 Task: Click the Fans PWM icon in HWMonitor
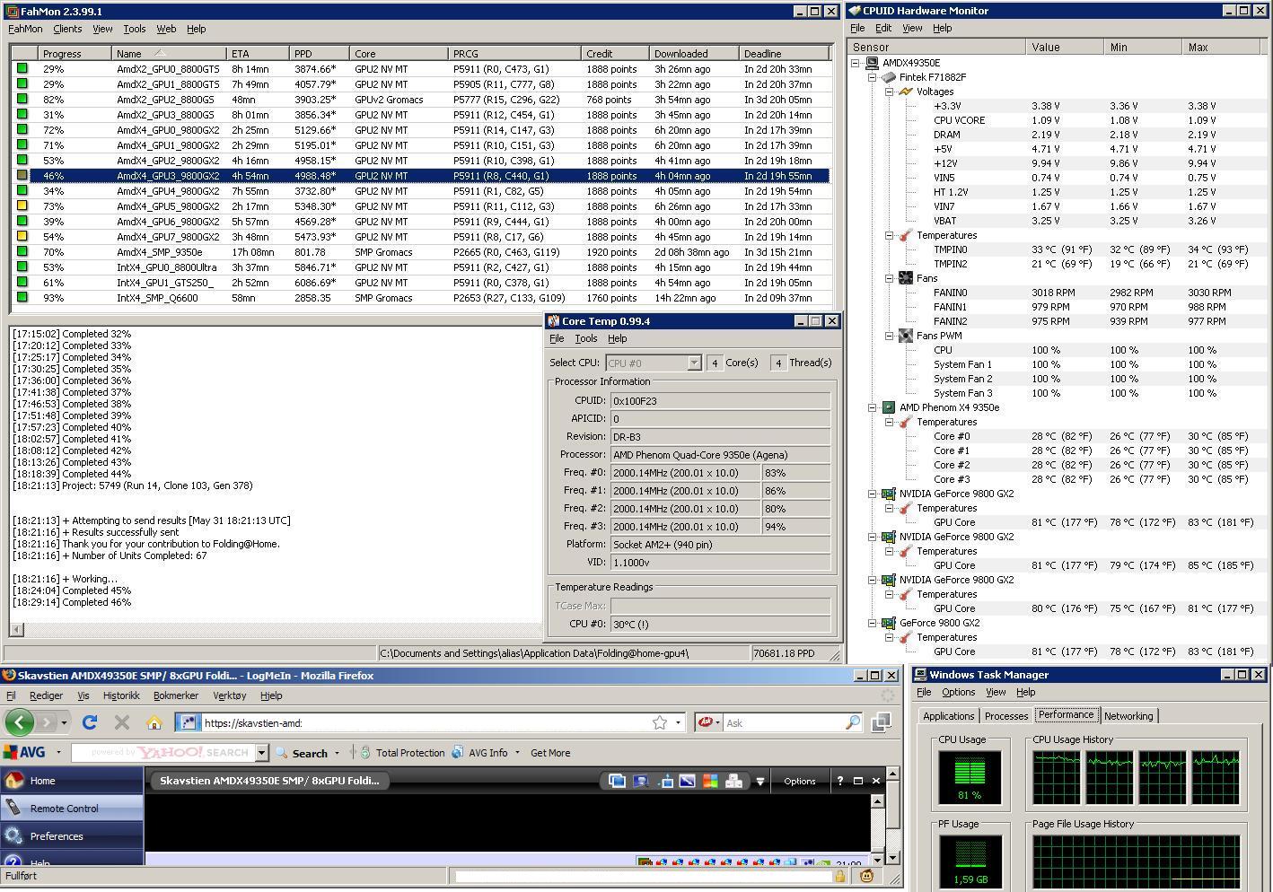[905, 336]
